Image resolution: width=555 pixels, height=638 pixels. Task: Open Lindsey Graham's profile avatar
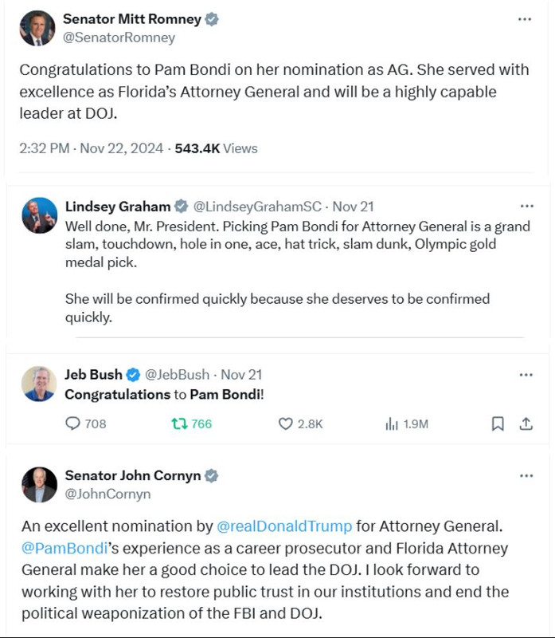click(x=39, y=215)
